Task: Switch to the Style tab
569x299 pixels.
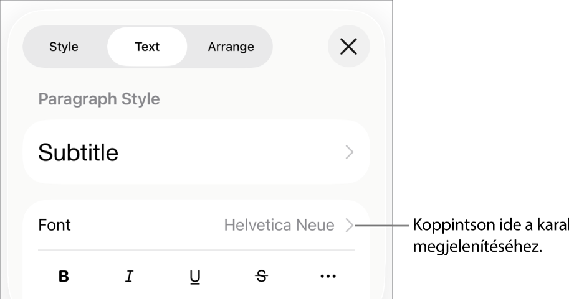Action: [64, 47]
